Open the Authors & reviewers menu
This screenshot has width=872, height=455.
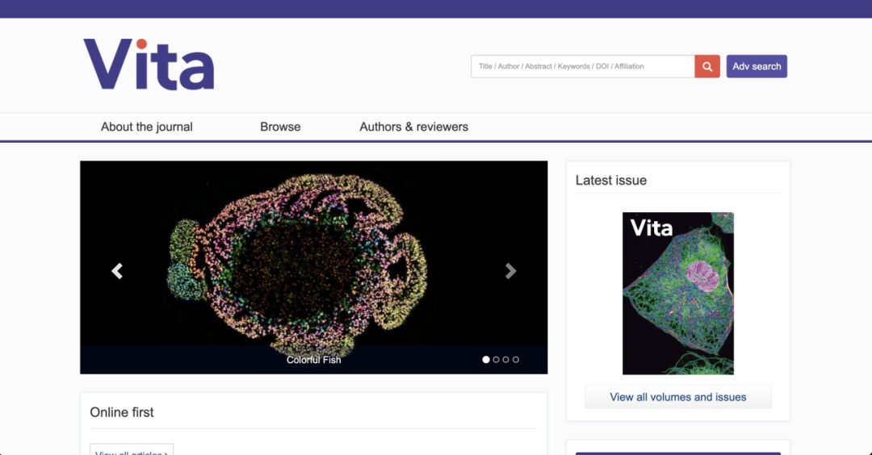click(x=413, y=127)
